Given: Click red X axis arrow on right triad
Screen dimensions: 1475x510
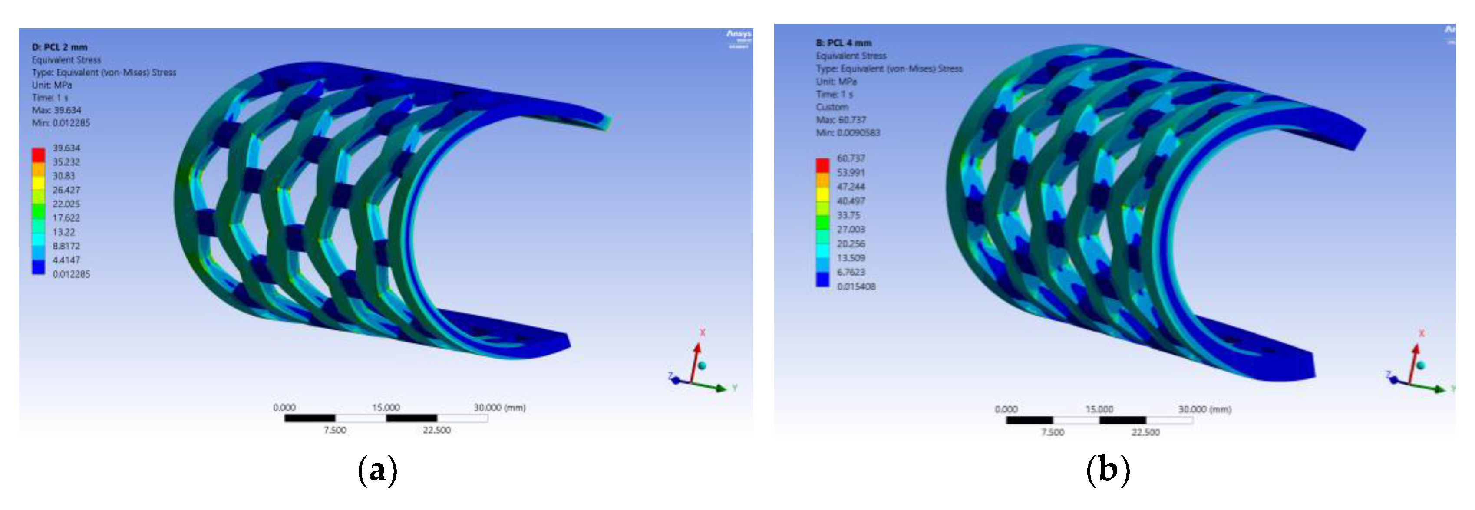Looking at the screenshot, I should click(x=1415, y=352).
